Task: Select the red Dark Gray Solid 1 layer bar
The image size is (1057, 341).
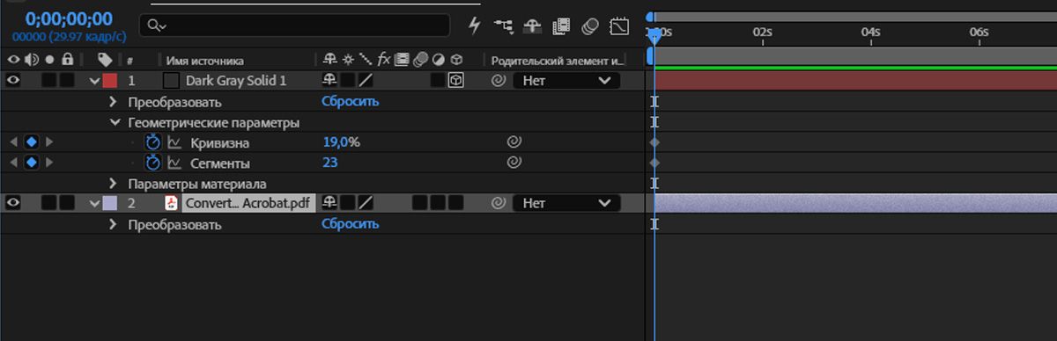Action: pos(855,80)
